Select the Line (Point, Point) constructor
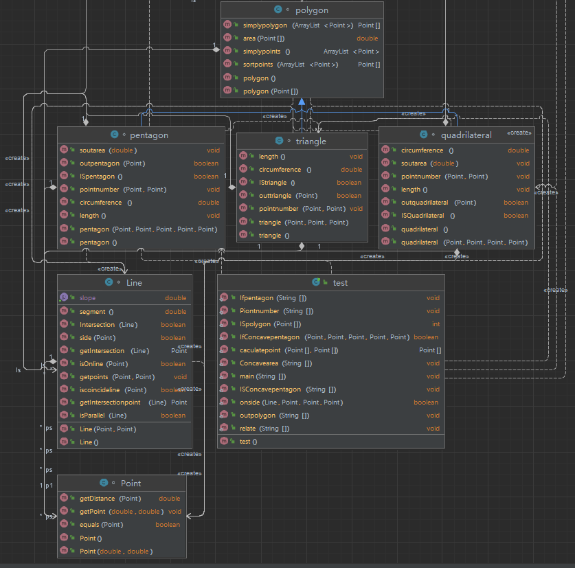This screenshot has width=575, height=568. click(x=107, y=429)
